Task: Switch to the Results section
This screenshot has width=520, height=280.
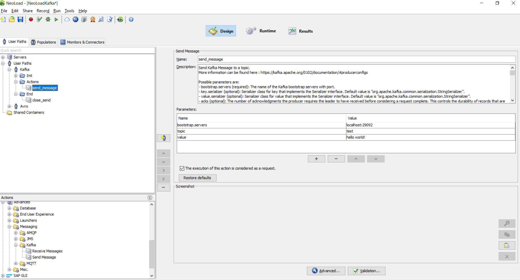Action: pyautogui.click(x=301, y=31)
